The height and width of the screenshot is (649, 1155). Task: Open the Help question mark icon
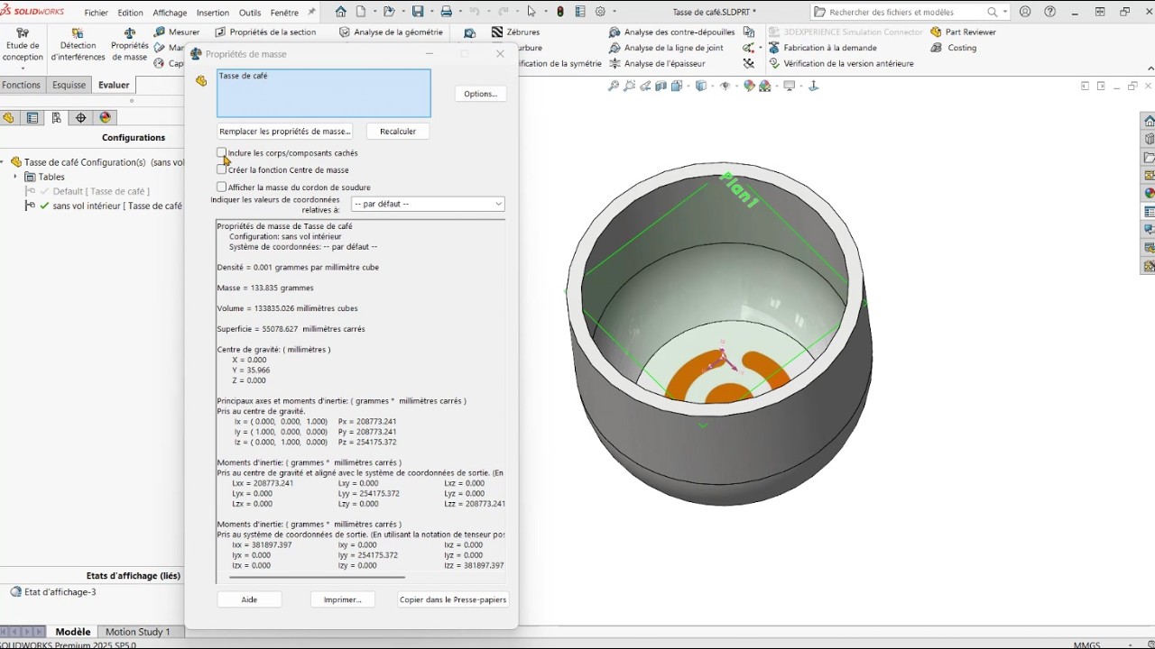(1049, 12)
